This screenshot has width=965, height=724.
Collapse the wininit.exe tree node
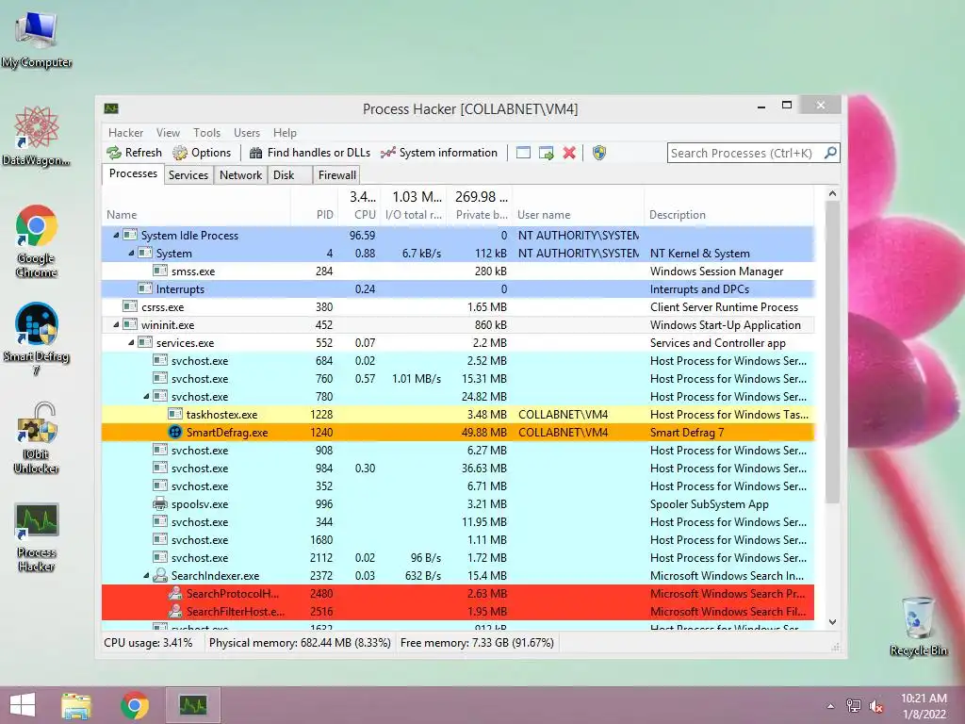click(116, 324)
